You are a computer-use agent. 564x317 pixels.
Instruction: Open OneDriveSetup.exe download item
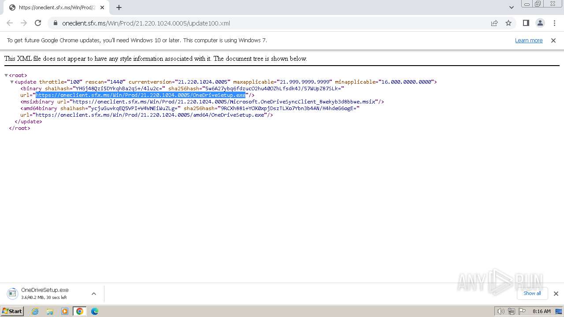pos(45,293)
